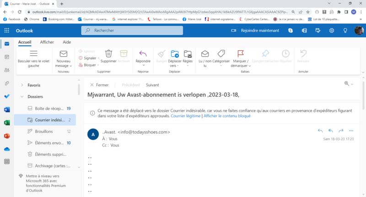Open Éléments supprimés folder
The height and width of the screenshot is (197, 366).
pyautogui.click(x=45, y=154)
